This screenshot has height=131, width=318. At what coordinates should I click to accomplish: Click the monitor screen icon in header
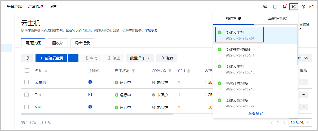pyautogui.click(x=265, y=7)
